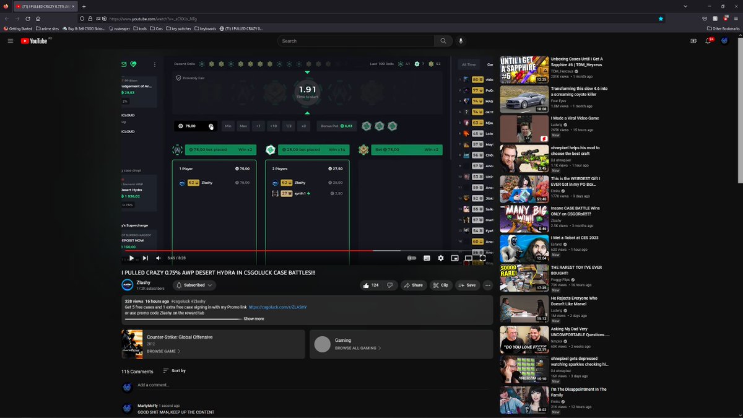This screenshot has width=743, height=418.
Task: Browse game under Counter-Strike: Global Offensive
Action: [x=163, y=351]
